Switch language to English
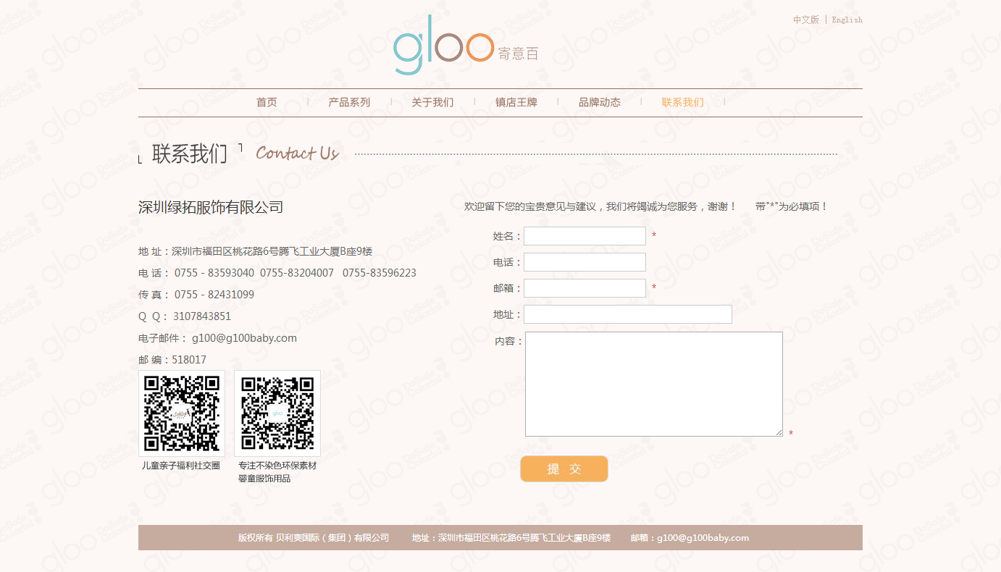The image size is (1001, 572). pyautogui.click(x=847, y=20)
